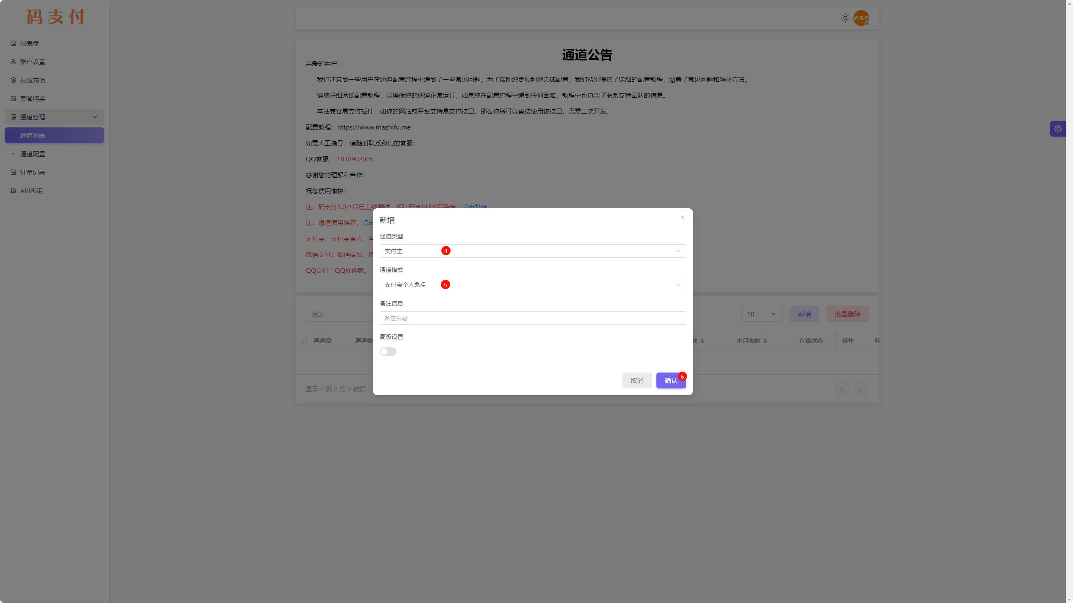The height and width of the screenshot is (603, 1073).
Task: Close the 新增 dialog with X
Action: 683,217
